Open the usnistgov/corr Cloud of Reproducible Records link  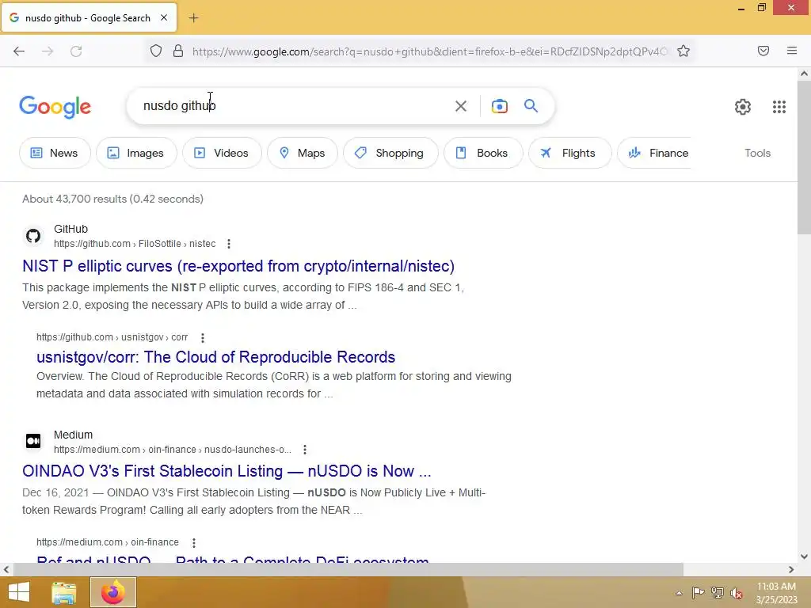tap(215, 357)
